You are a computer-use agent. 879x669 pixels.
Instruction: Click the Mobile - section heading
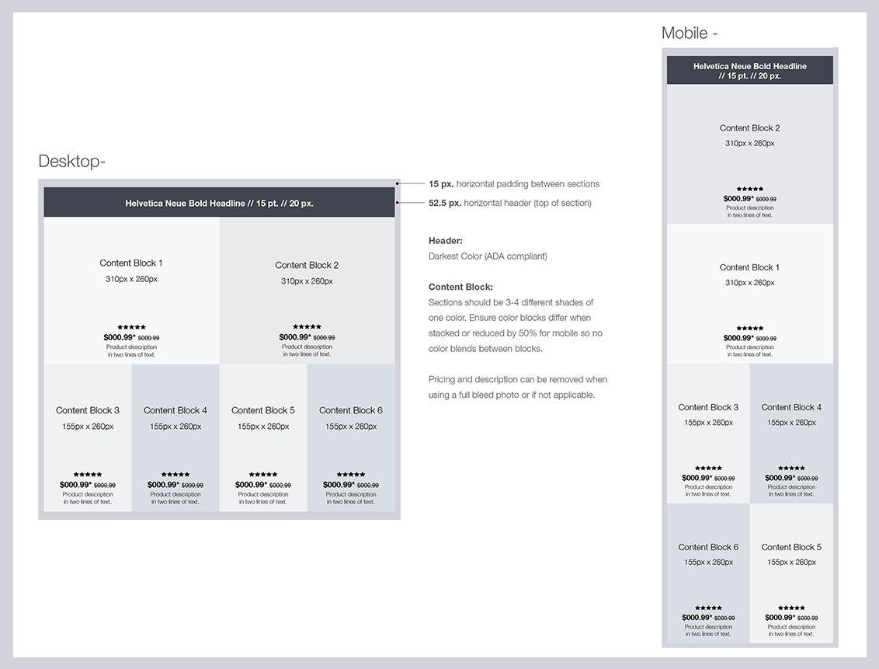pyautogui.click(x=690, y=33)
